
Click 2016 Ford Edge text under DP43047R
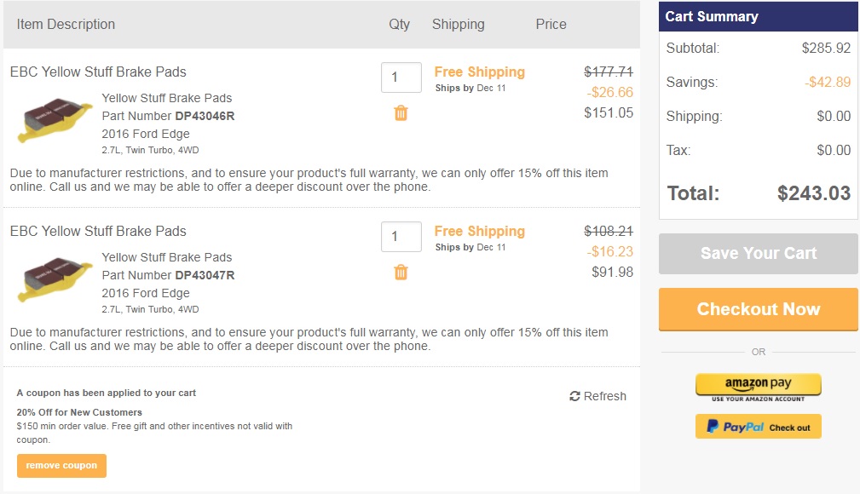[x=146, y=293]
